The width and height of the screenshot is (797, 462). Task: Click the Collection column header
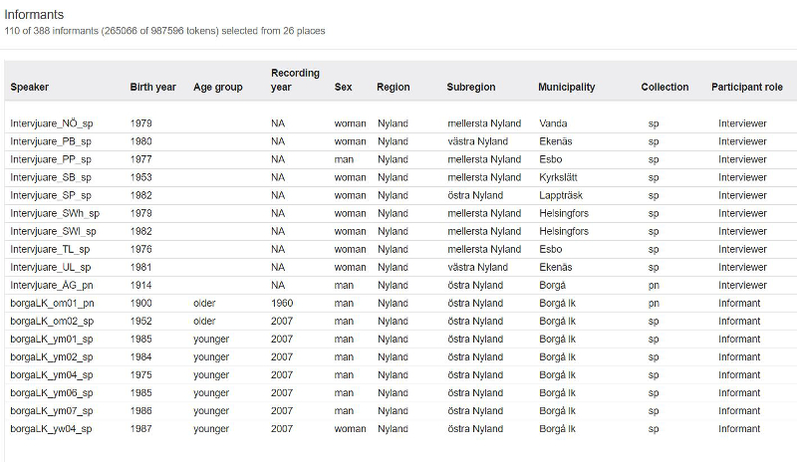[x=664, y=88]
